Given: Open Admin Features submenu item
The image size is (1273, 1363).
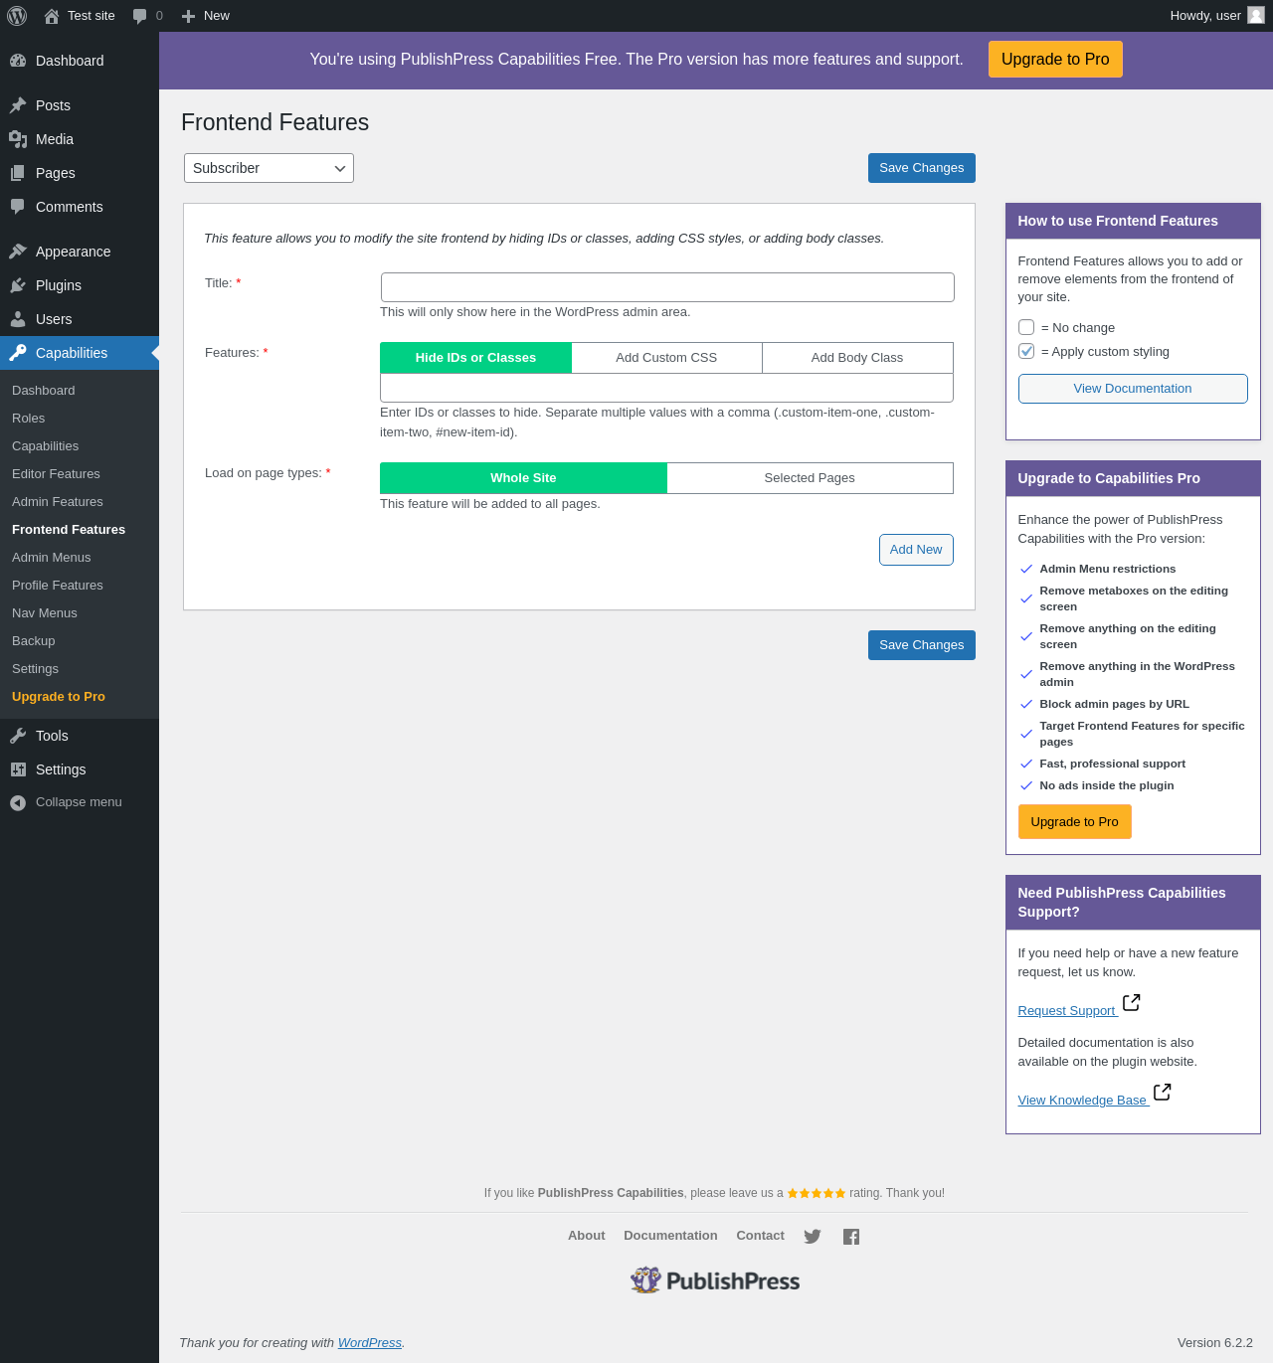Looking at the screenshot, I should pos(58,502).
